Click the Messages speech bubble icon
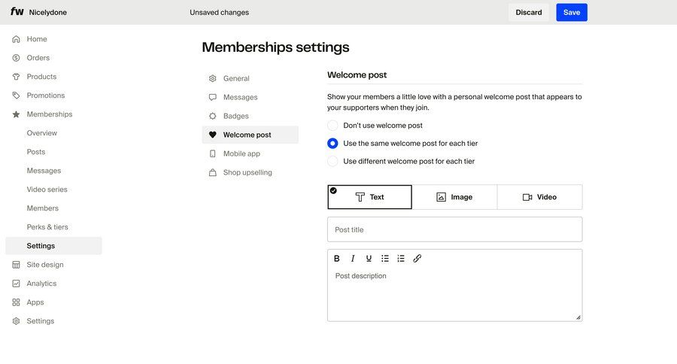This screenshot has height=364, width=677. (212, 97)
